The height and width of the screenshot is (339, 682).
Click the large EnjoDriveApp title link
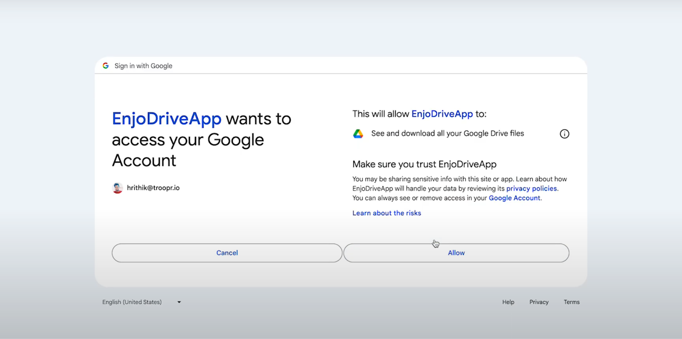[167, 119]
